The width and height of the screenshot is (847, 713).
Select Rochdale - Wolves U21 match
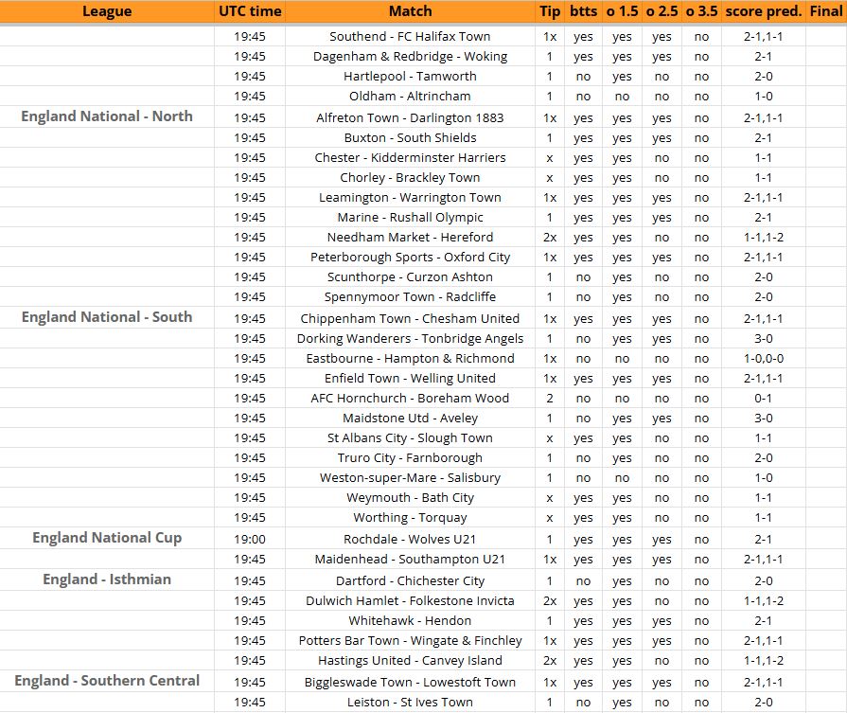tap(410, 540)
